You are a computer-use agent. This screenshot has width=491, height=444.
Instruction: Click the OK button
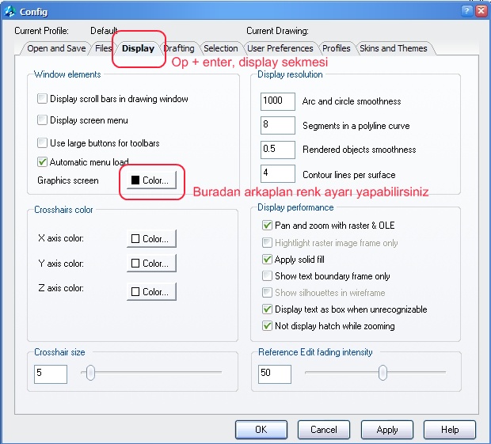click(261, 430)
